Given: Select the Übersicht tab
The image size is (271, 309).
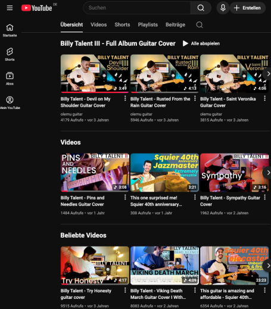Looking at the screenshot, I should click(71, 24).
